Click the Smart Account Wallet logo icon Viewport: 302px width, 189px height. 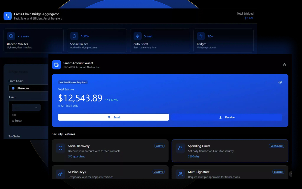pos(56,65)
